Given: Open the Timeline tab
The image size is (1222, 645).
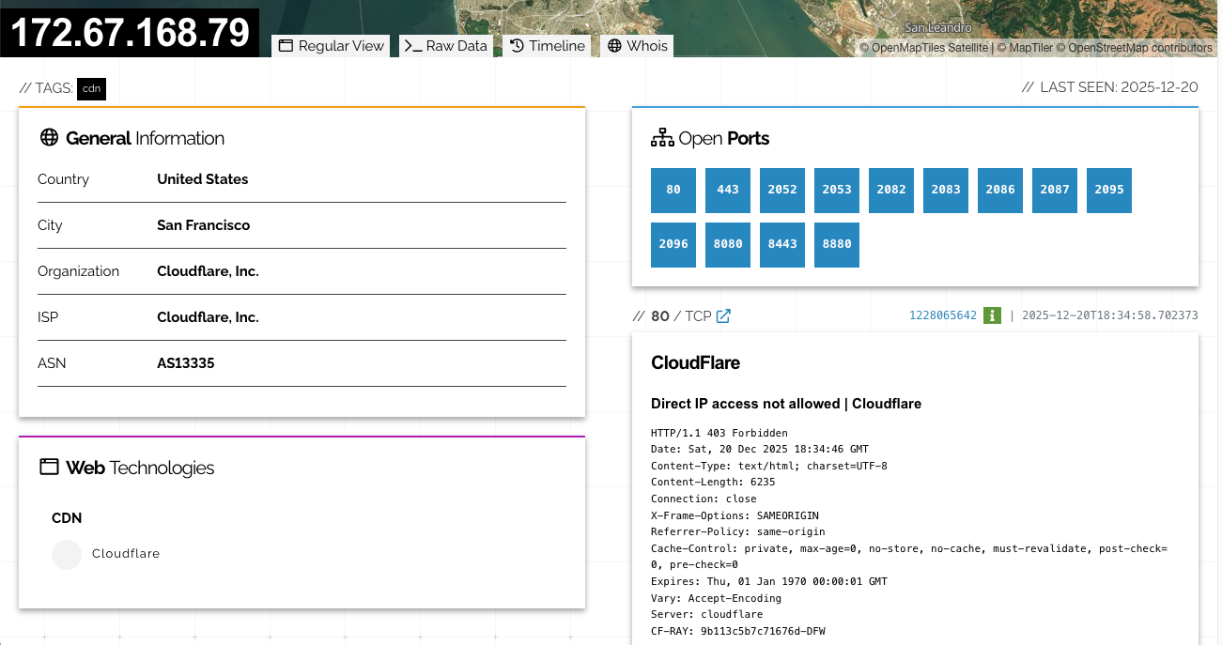Looking at the screenshot, I should pyautogui.click(x=547, y=46).
